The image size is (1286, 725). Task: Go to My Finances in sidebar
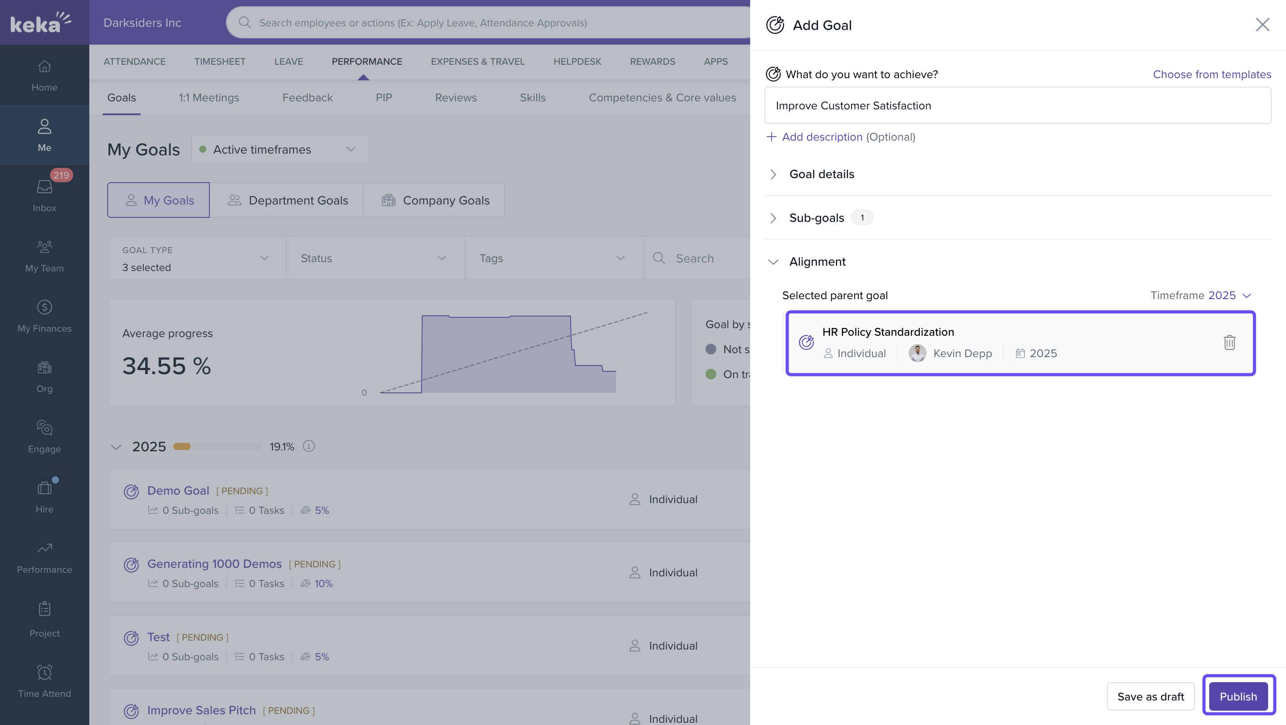coord(45,307)
